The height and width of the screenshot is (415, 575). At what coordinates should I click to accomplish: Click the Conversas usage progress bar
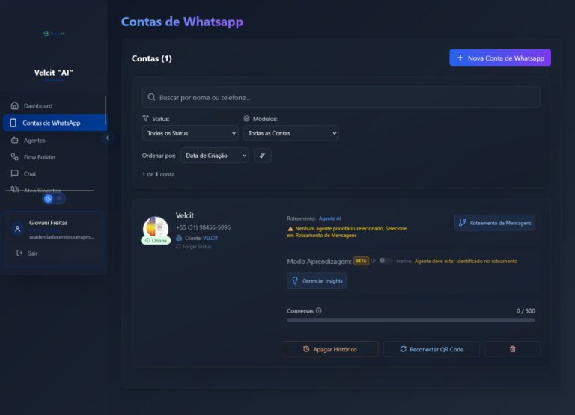tap(410, 320)
